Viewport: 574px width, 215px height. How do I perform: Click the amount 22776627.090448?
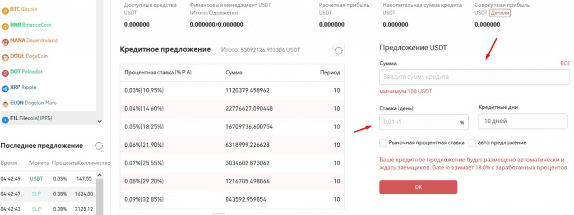click(x=249, y=108)
